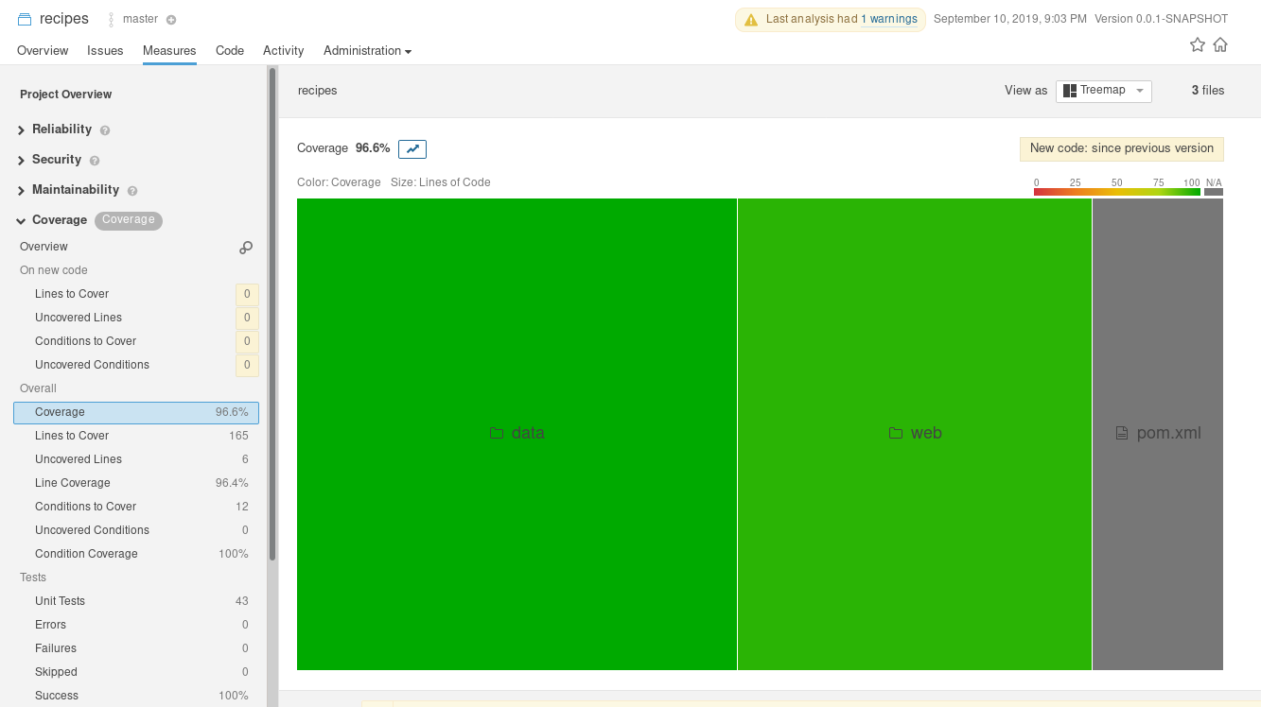Select new code Lines to Cover
1261x707 pixels.
pyautogui.click(x=136, y=294)
